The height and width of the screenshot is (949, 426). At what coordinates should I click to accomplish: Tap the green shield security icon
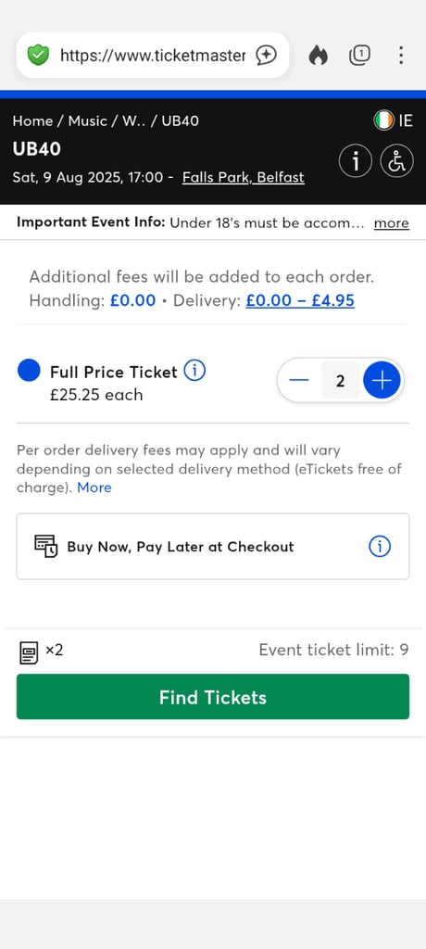pyautogui.click(x=38, y=56)
